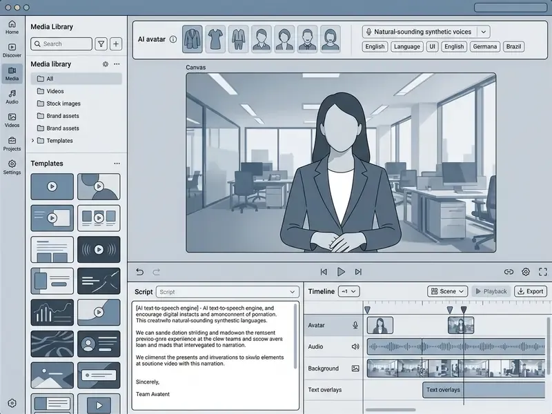
Task: Click the timeline horizontal scrollbar
Action: tap(391, 410)
